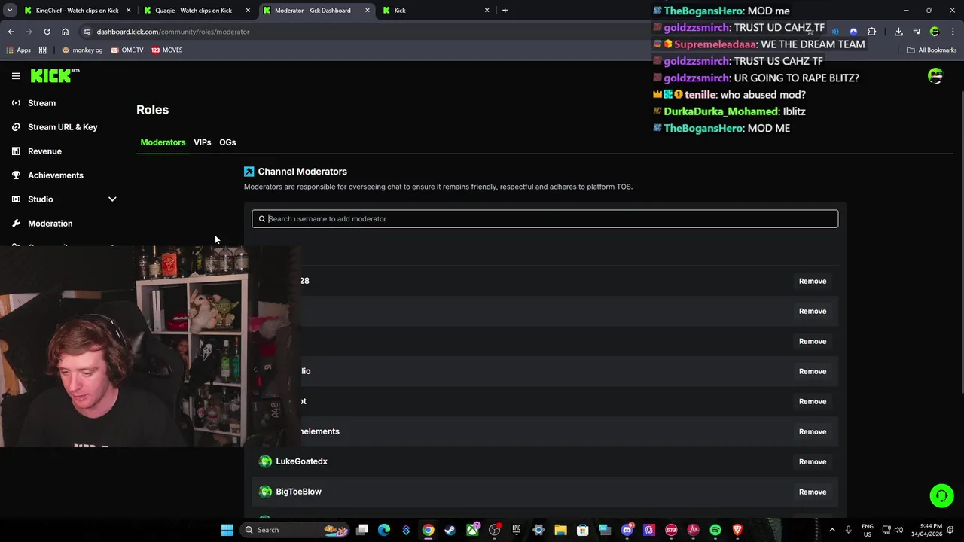
Task: Open Chrome media controls
Action: 917,32
